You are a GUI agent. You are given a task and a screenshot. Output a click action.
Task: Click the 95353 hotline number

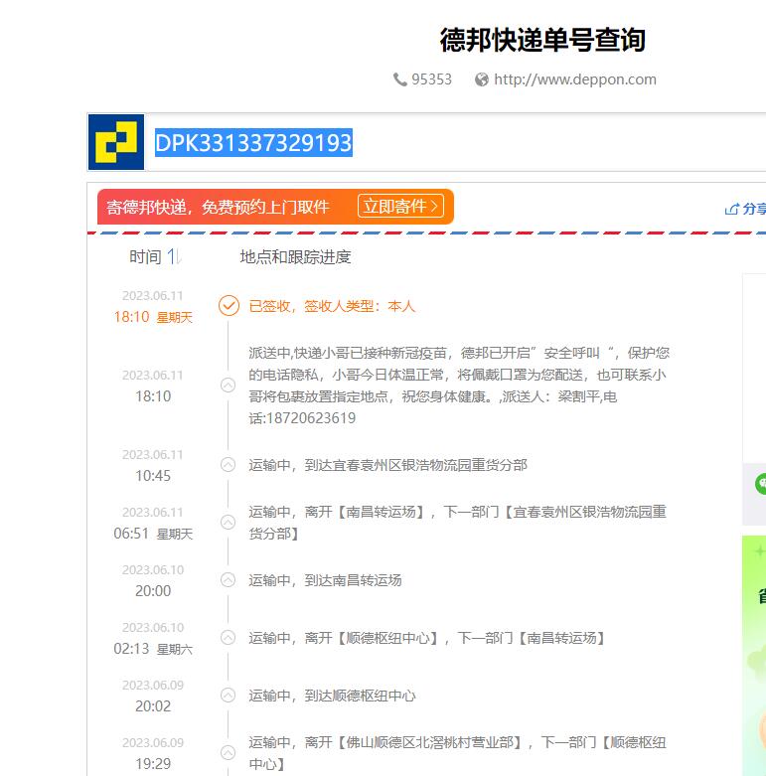pos(431,79)
